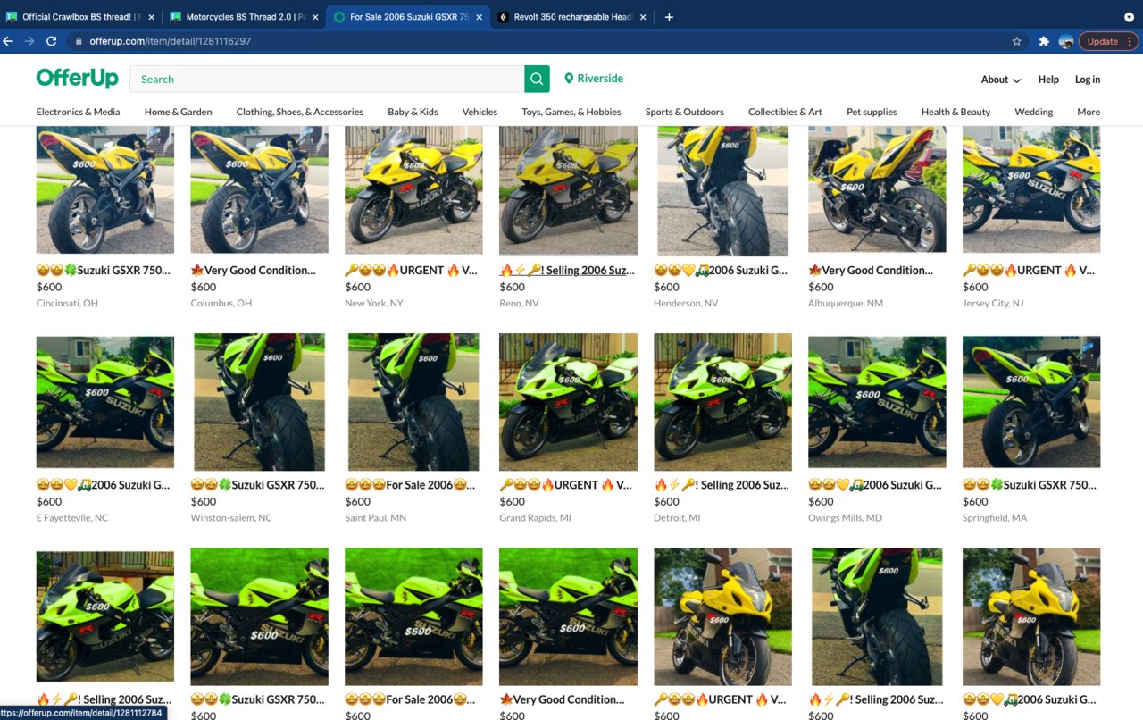The image size is (1143, 720).
Task: Open Owings Mills, MD listing thumbnail
Action: [877, 403]
